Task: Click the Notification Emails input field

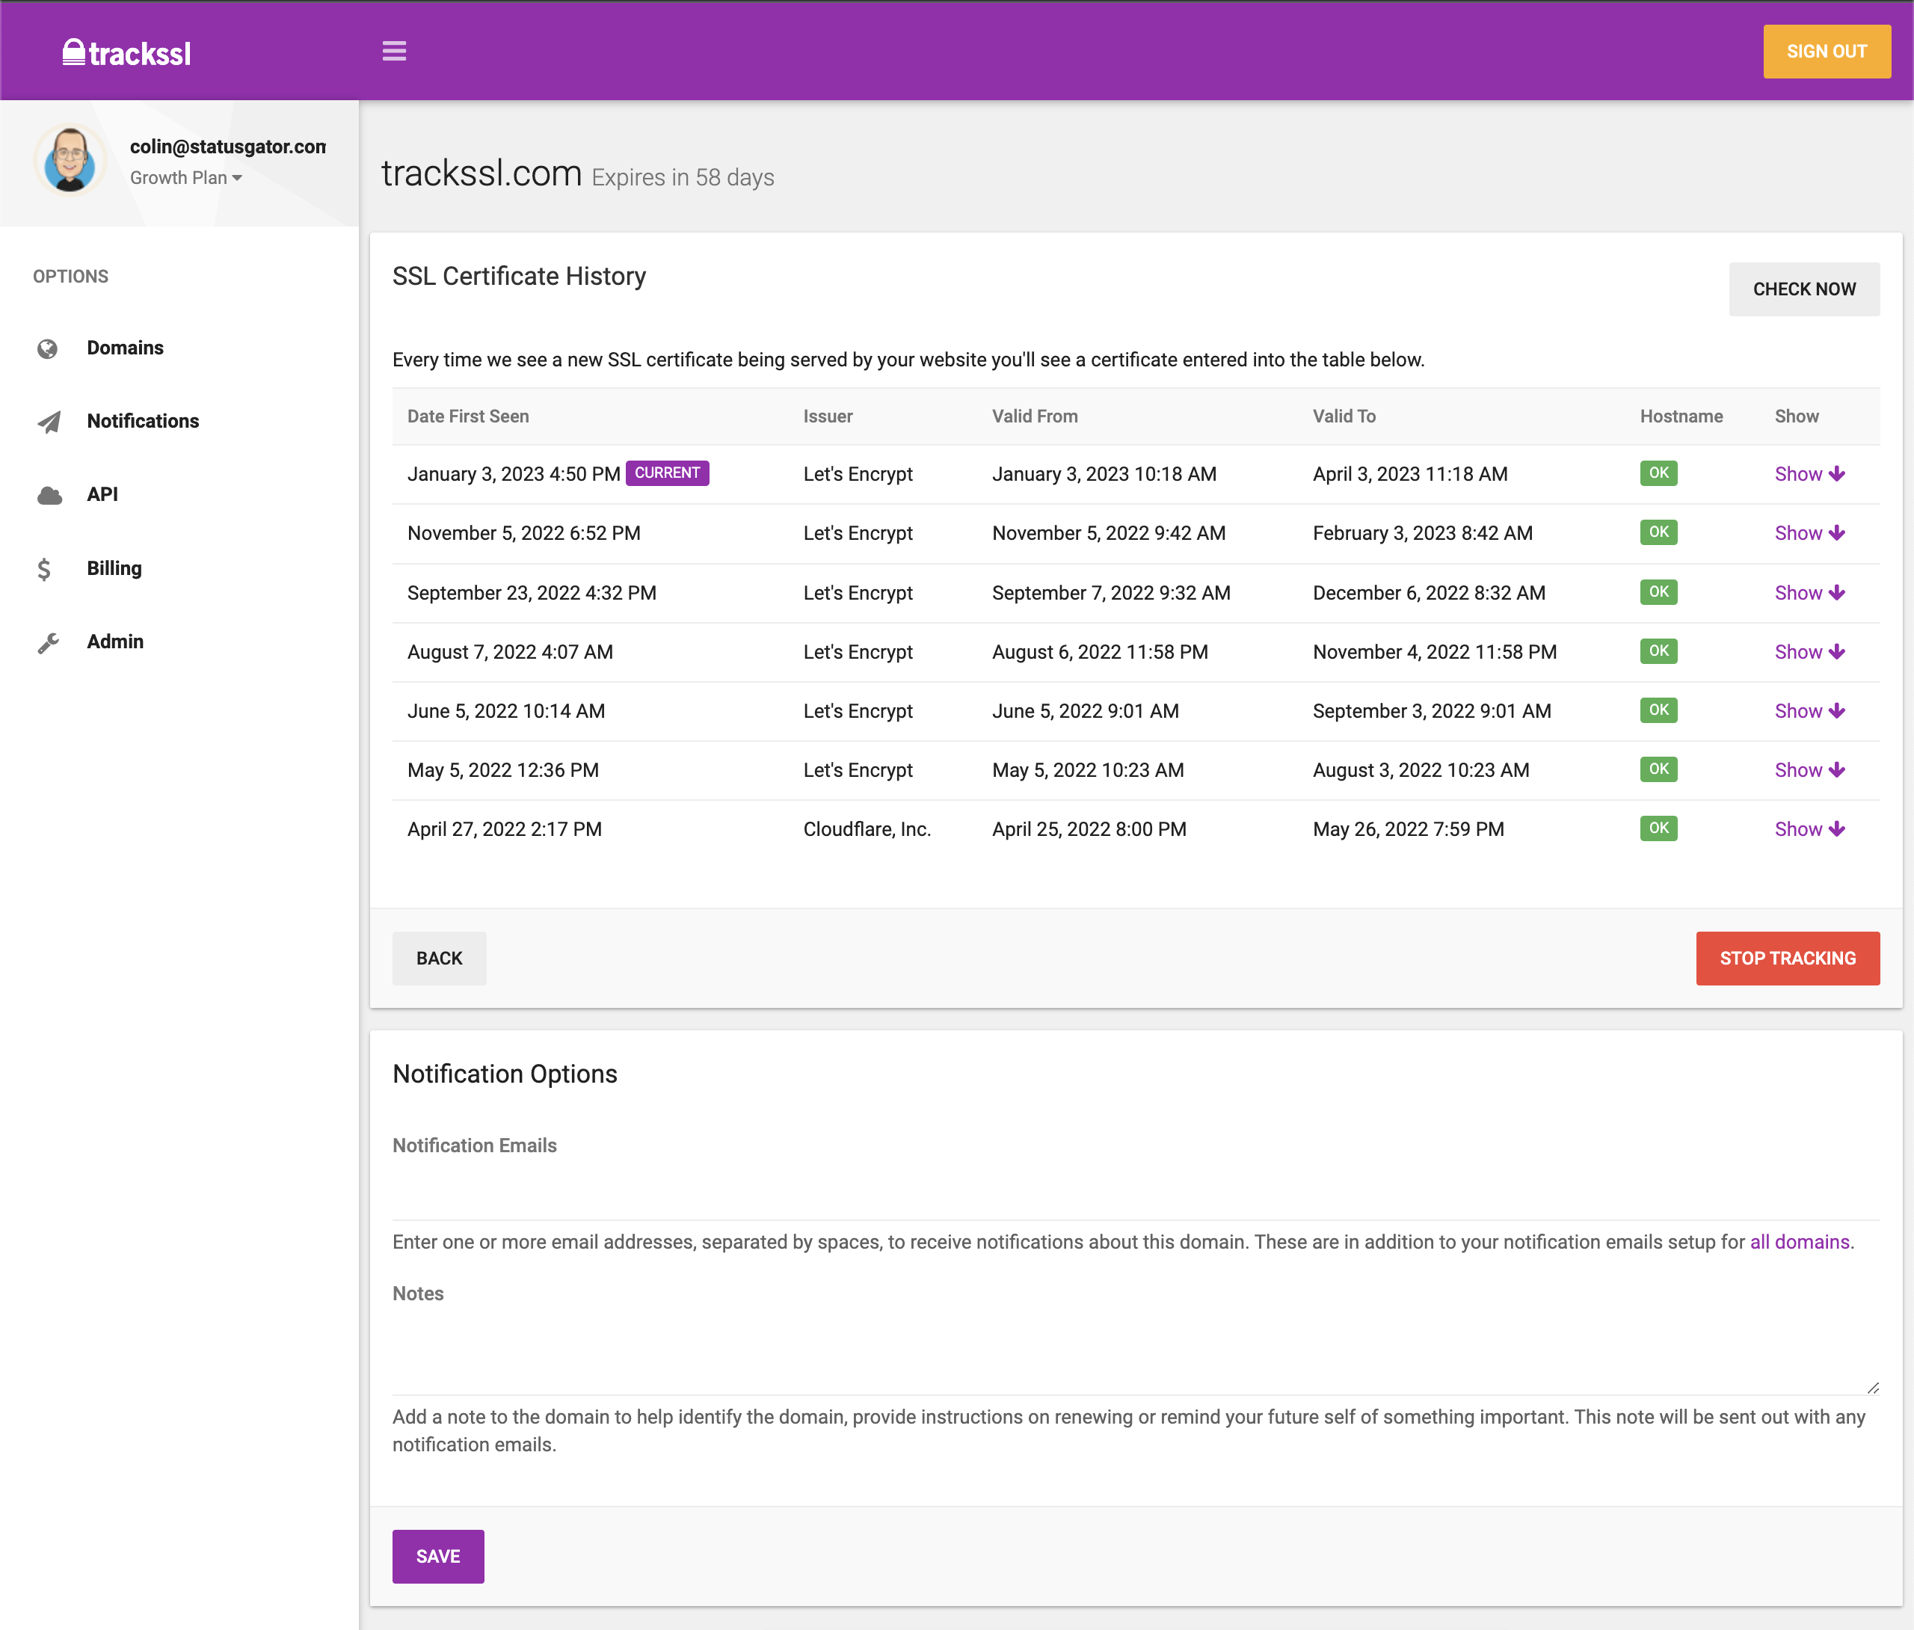Action: 1134,1196
